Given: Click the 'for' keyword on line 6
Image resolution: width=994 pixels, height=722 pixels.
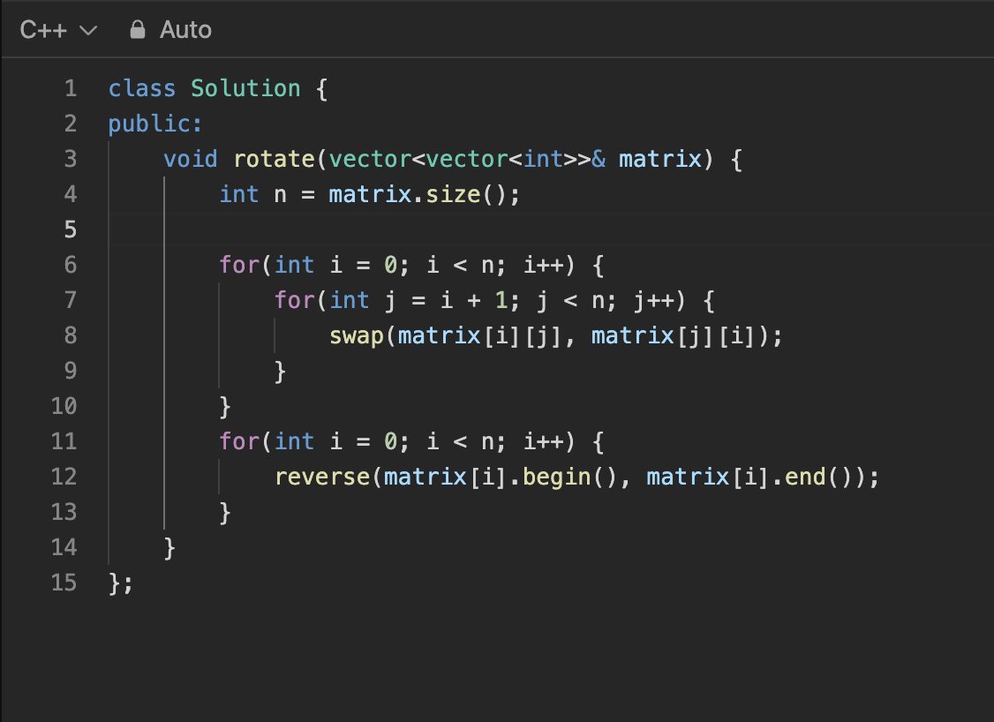Looking at the screenshot, I should click(x=239, y=265).
